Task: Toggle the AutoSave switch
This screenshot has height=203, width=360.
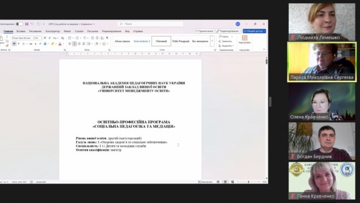Action: (19, 24)
